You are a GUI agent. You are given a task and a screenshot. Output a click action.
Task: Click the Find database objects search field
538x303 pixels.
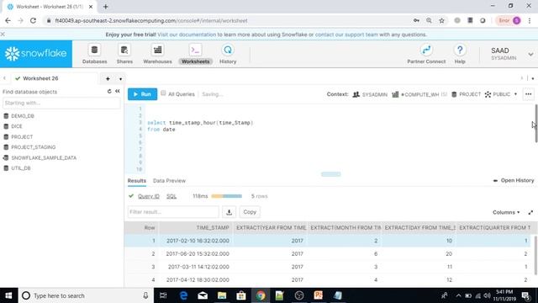(61, 103)
